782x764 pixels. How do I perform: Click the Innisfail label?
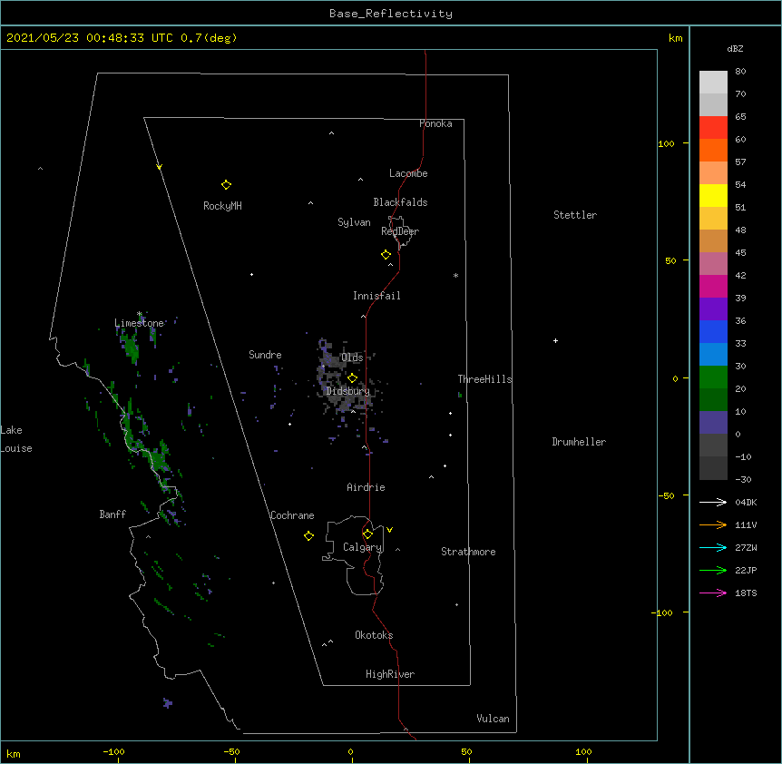[376, 296]
